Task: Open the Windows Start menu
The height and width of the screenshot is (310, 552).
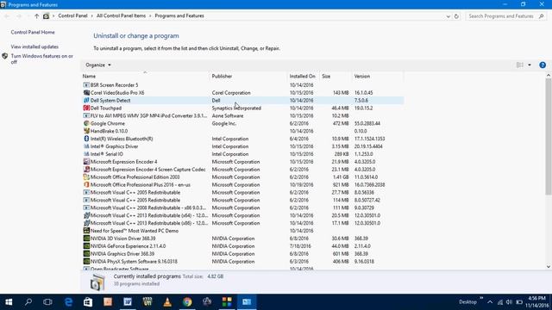Action: tap(9, 302)
